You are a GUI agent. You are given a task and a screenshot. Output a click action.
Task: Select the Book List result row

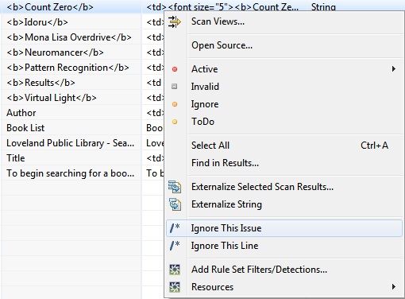pyautogui.click(x=71, y=128)
